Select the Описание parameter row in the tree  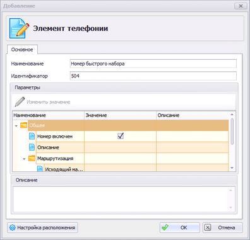[133, 147]
